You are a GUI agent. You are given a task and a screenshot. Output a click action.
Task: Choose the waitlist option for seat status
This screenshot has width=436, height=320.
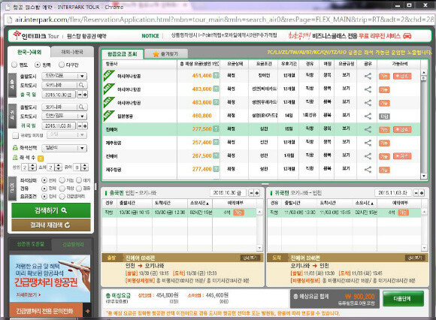[79, 180]
